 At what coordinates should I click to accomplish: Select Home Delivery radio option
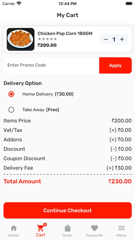pyautogui.click(x=11, y=94)
